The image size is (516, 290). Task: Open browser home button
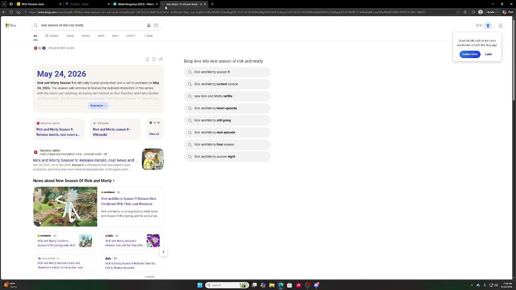click(19, 12)
